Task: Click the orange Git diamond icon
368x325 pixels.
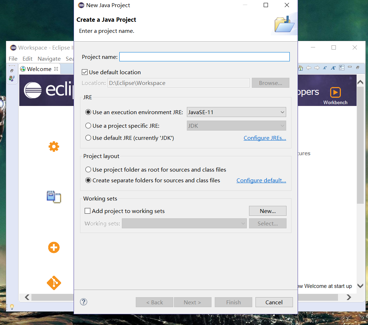Action: (54, 283)
